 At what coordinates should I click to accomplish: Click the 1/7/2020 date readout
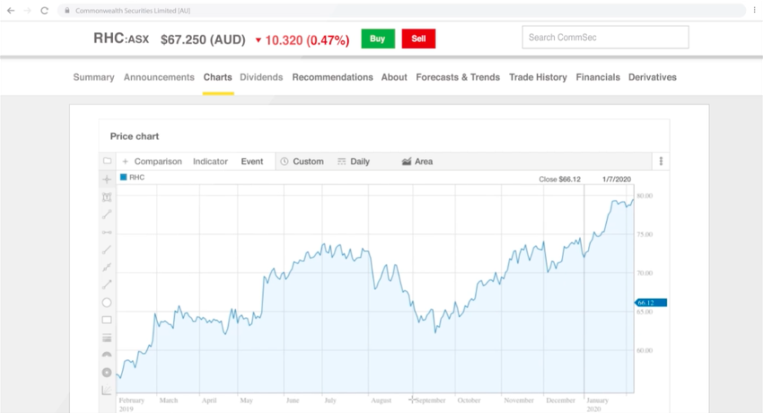click(617, 179)
